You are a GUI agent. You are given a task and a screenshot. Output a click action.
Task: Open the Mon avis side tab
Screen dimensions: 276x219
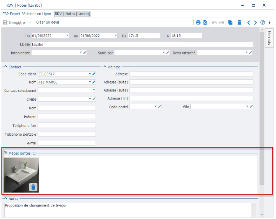click(x=269, y=38)
